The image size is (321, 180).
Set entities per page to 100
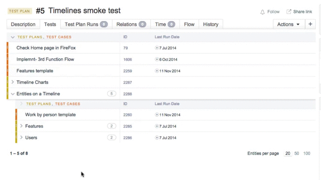pyautogui.click(x=307, y=153)
